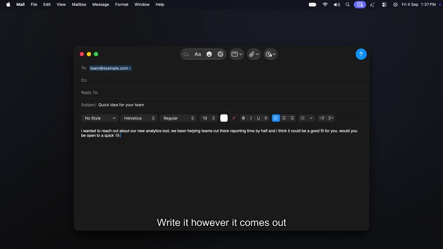The image size is (443, 249).
Task: Click the Reply To field
Action: [225, 92]
